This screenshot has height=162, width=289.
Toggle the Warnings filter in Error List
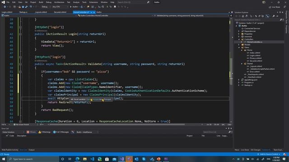pos(44,132)
